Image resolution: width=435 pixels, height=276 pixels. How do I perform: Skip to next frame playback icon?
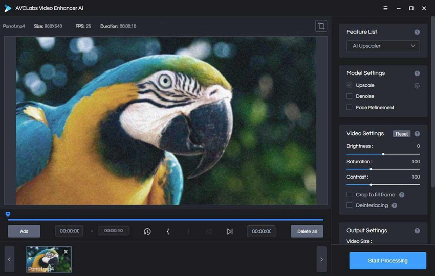tap(229, 231)
